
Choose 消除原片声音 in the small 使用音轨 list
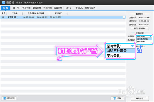pyautogui.click(x=144, y=39)
